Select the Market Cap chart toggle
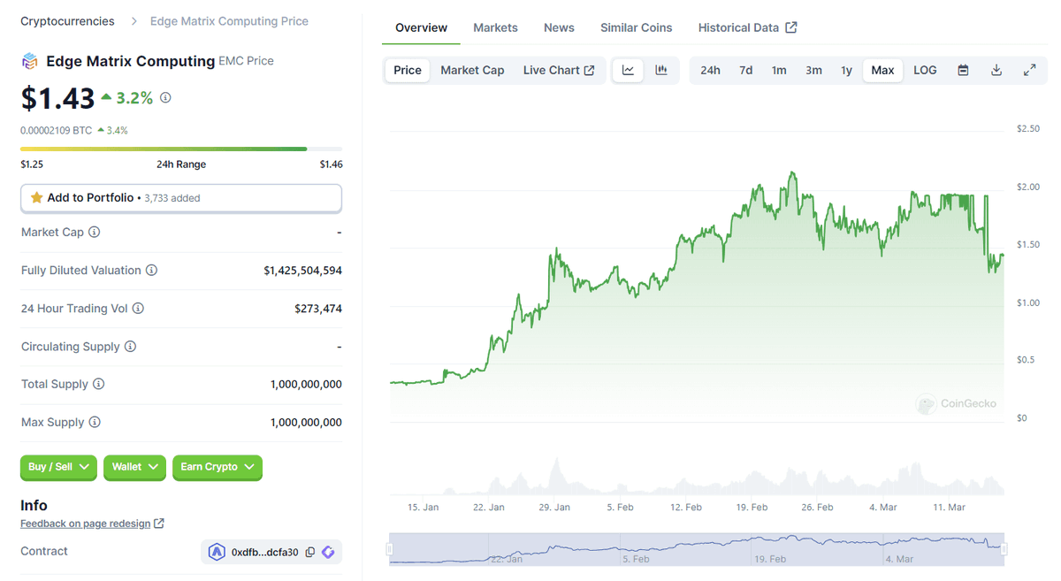 pyautogui.click(x=472, y=70)
